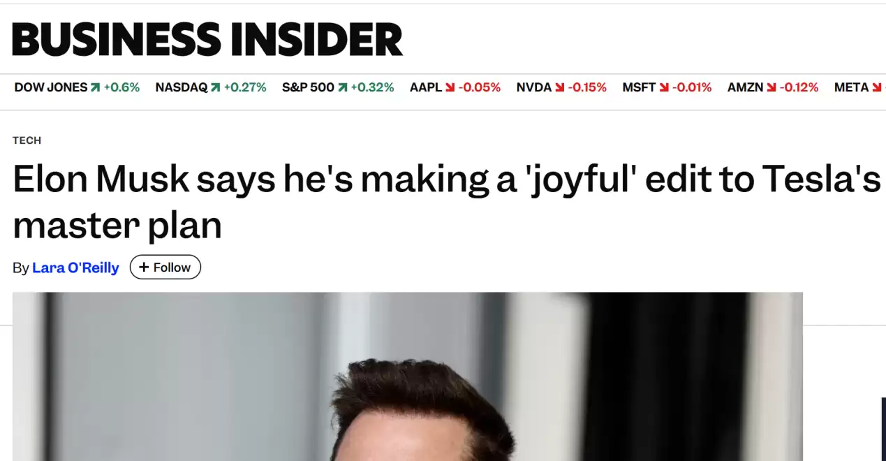
Task: Click the red down arrow beside MSFT
Action: pos(664,88)
